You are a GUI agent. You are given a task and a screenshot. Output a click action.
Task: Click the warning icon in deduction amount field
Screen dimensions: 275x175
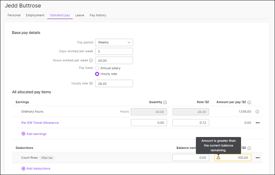[x=218, y=158]
